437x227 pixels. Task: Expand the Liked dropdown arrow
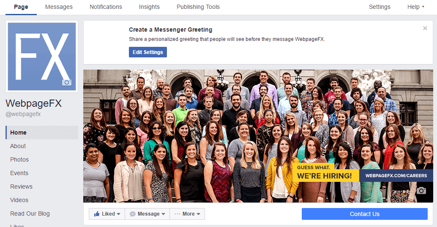pyautogui.click(x=118, y=214)
